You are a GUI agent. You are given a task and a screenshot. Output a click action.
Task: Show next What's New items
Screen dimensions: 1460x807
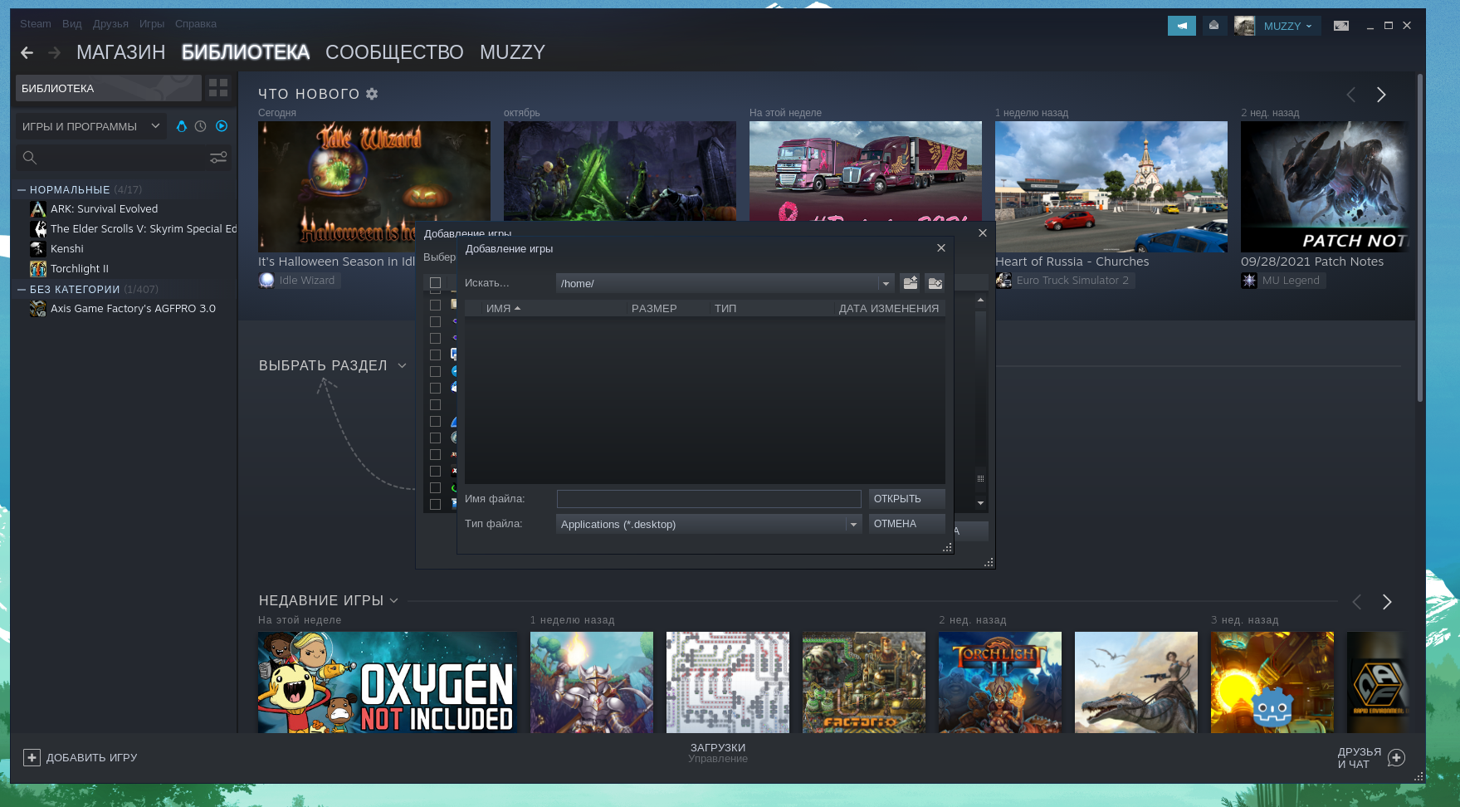pos(1381,95)
